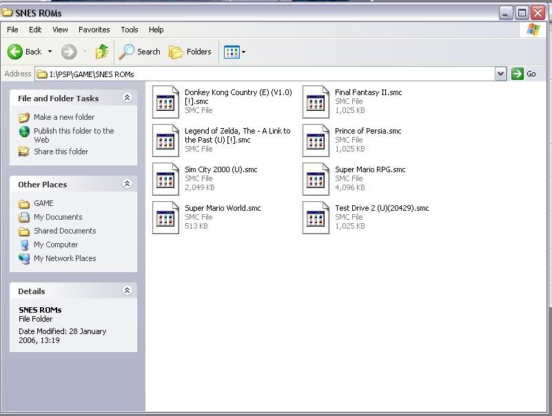Click the Share this folder link
Viewport: 552px width, 416px height.
point(61,152)
